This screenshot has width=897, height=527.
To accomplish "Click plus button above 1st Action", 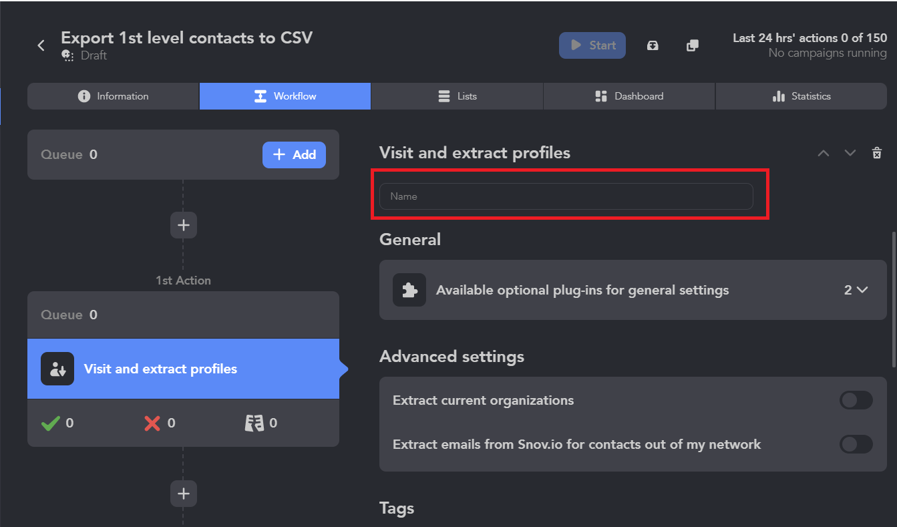I will pos(184,225).
